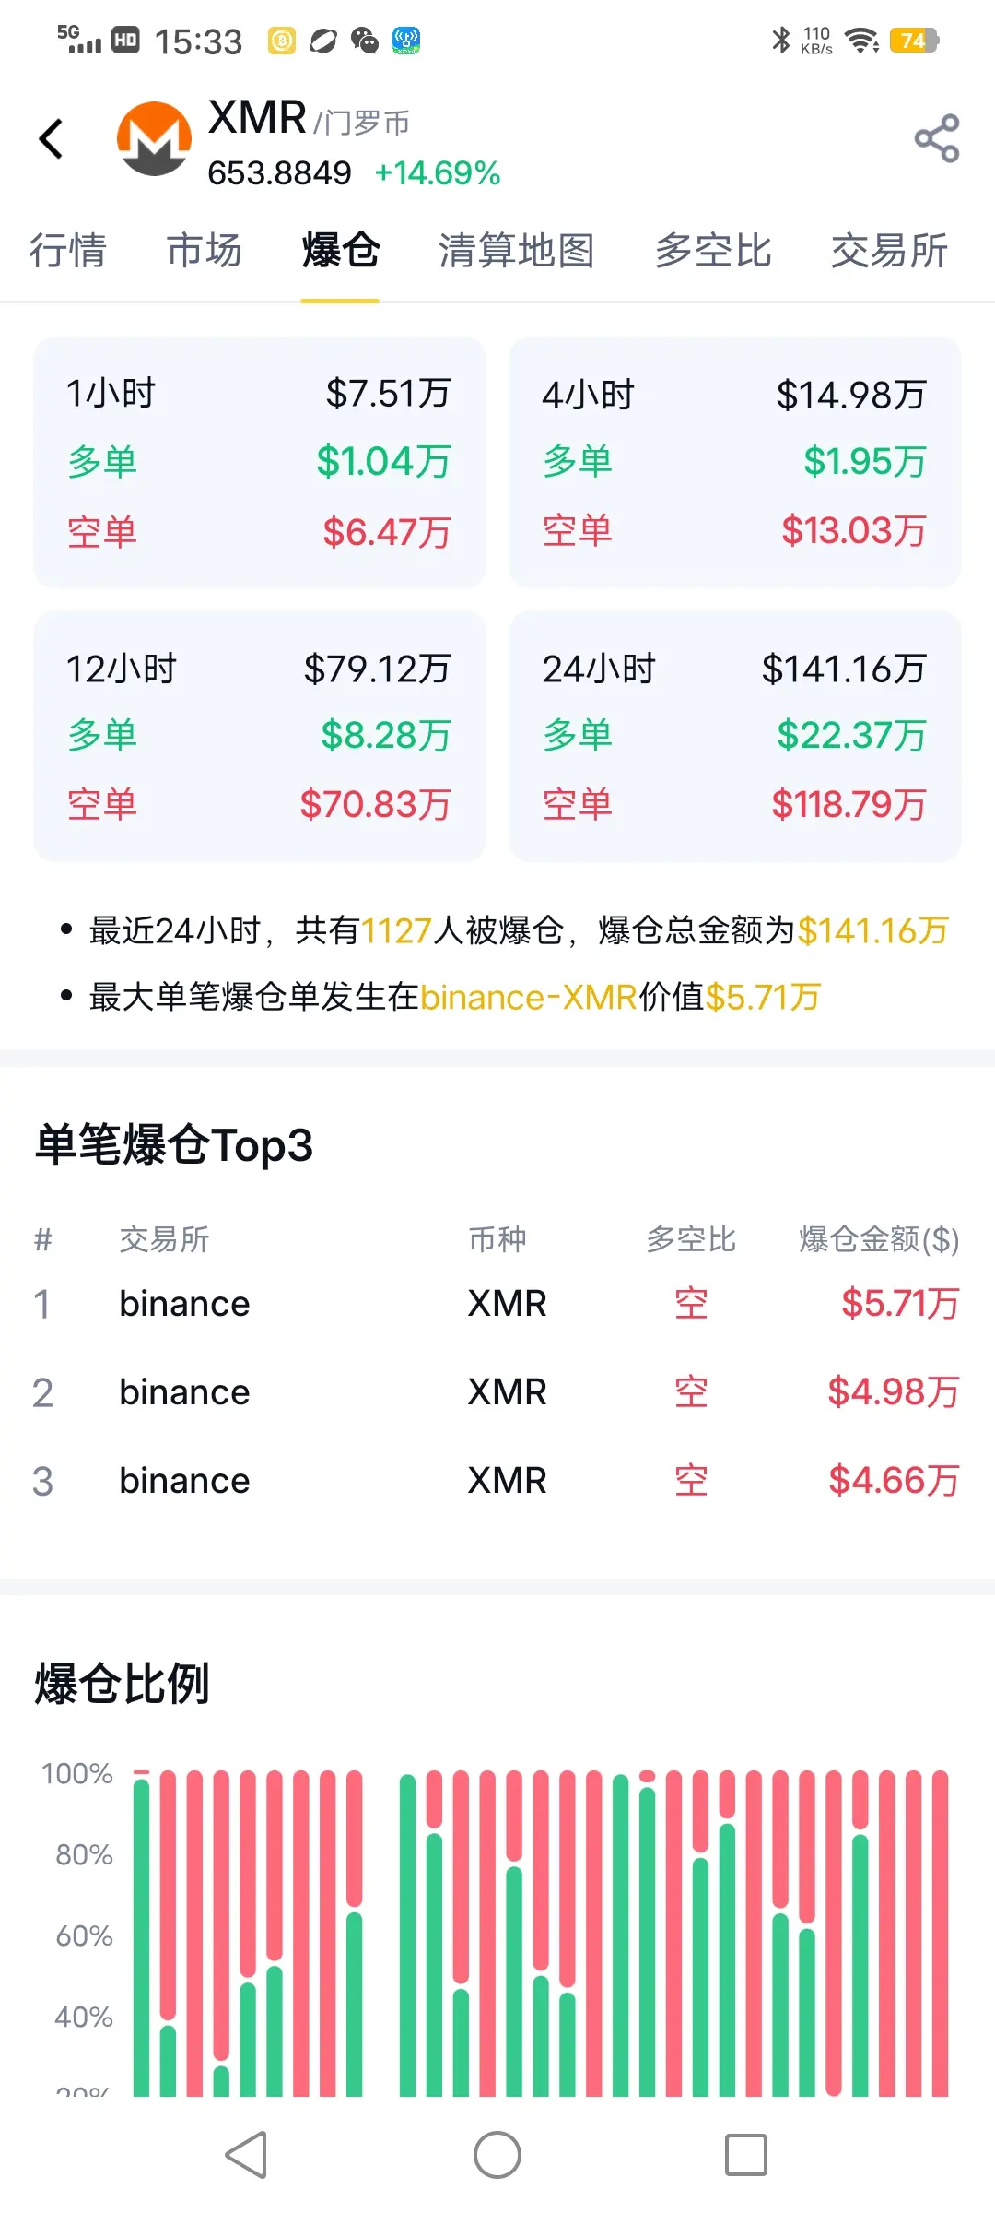Screen dimensions: 995x2213
Task: Tap the 12小时 liquidation card
Action: click(260, 736)
